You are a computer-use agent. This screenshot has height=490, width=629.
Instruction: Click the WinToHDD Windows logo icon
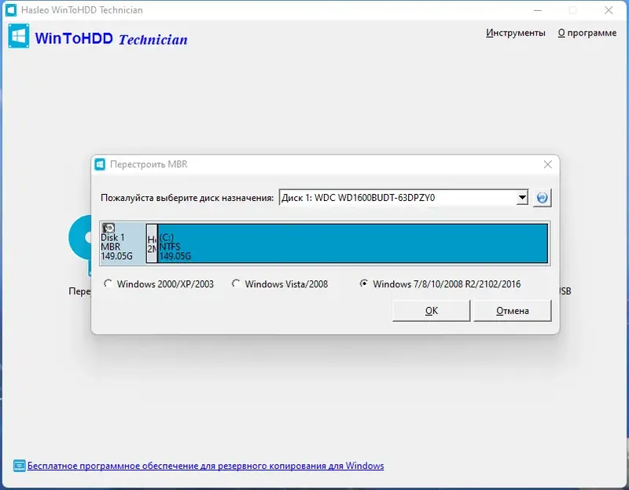click(18, 36)
